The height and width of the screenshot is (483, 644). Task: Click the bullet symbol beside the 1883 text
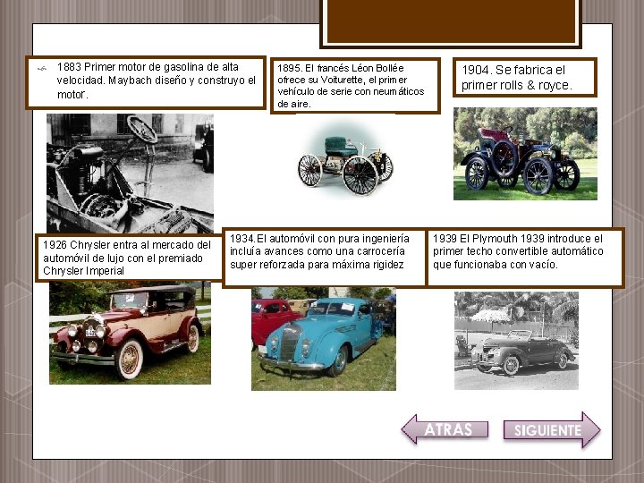pos(42,69)
